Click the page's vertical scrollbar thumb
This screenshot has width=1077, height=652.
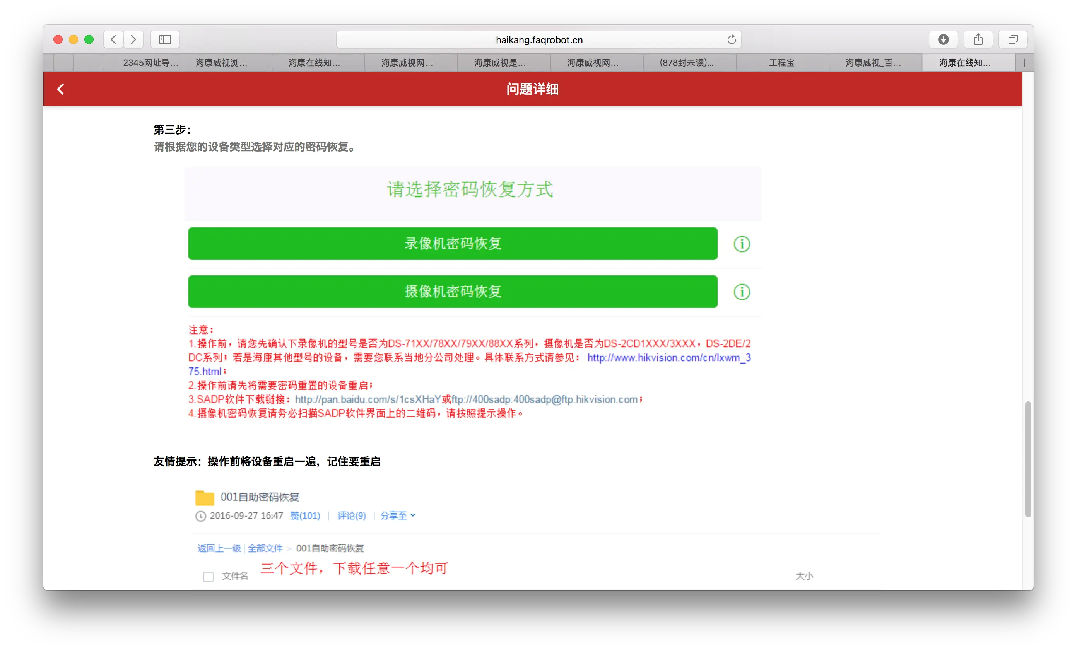tap(1027, 459)
